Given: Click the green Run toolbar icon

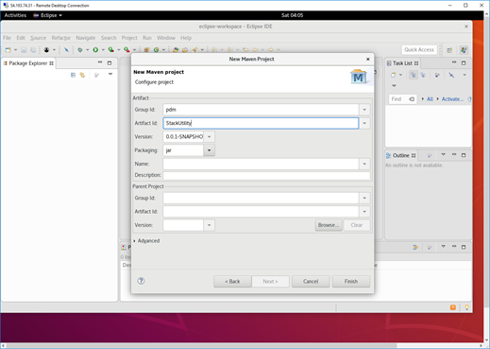Looking at the screenshot, I should (95, 50).
